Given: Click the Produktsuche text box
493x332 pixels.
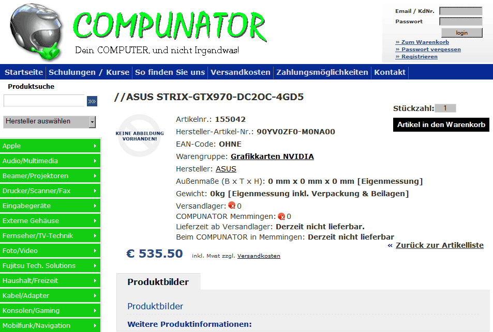Looking at the screenshot, I should click(x=44, y=101).
